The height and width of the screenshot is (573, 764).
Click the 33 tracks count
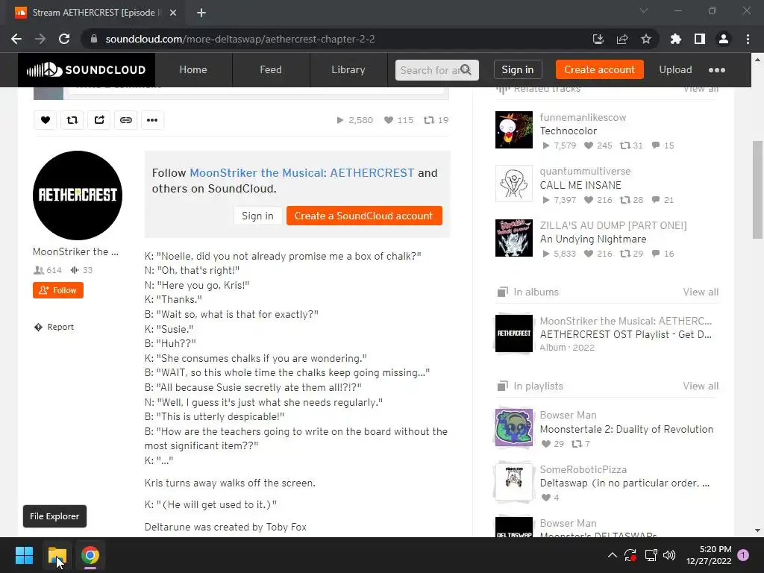(x=82, y=270)
